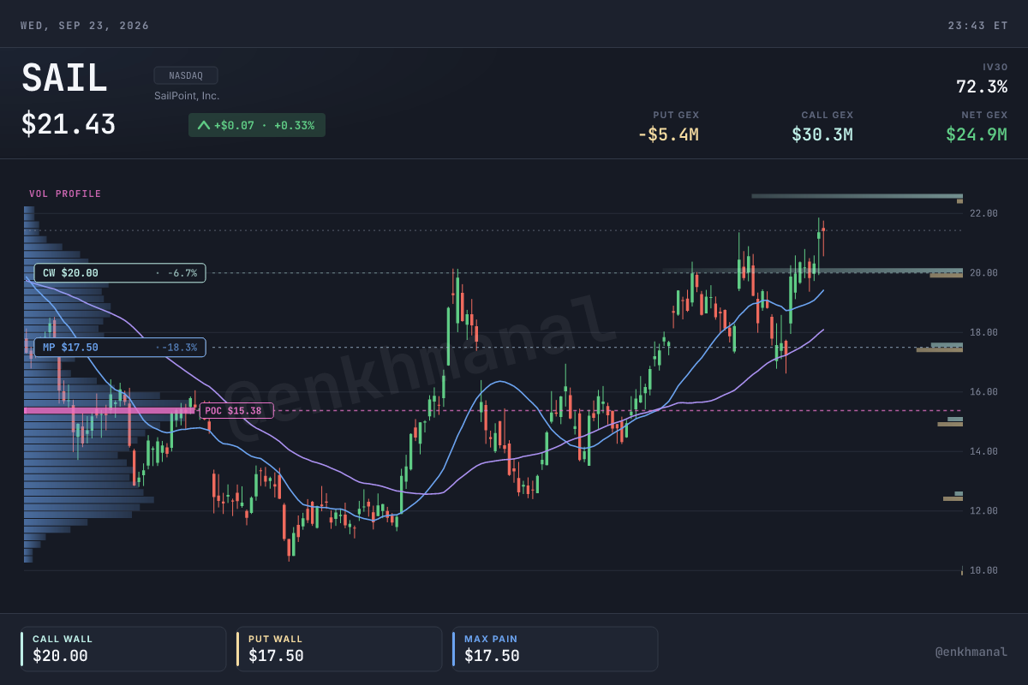
Task: Click the @enkhmanal handle in the footer
Action: [x=971, y=652]
